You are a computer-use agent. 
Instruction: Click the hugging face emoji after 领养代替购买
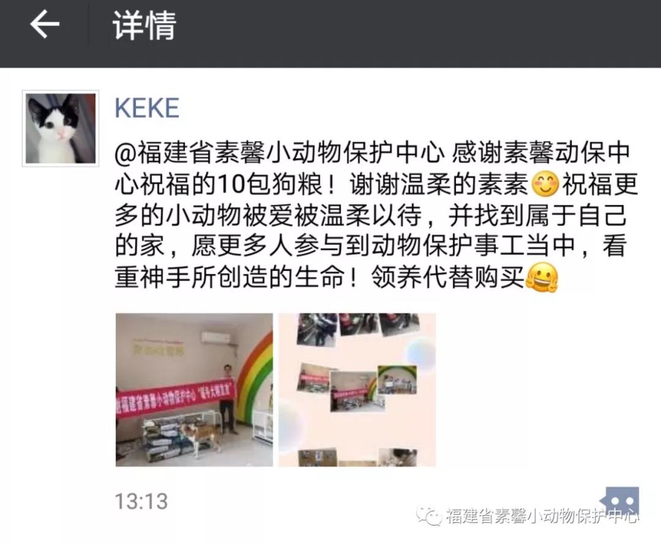pos(542,278)
